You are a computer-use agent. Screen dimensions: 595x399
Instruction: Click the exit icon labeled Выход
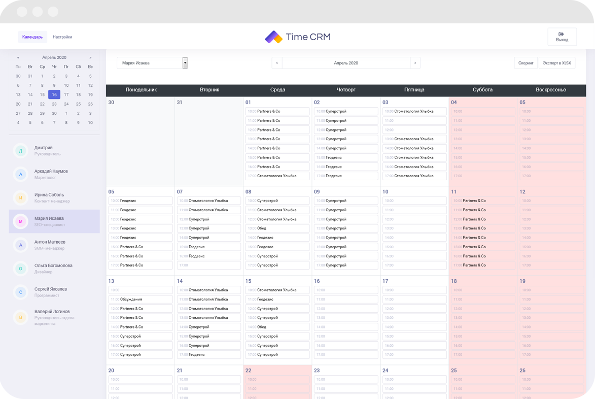[561, 34]
